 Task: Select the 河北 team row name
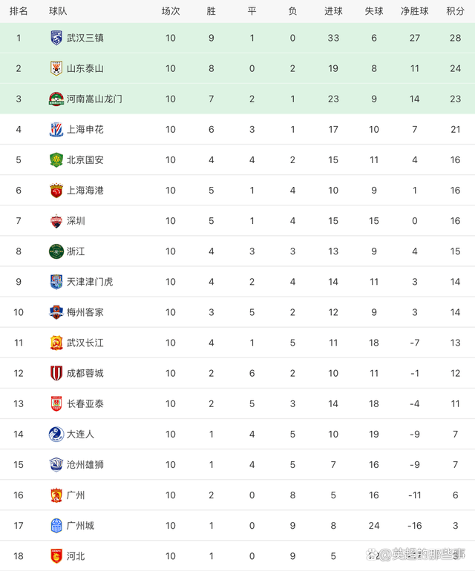click(76, 556)
